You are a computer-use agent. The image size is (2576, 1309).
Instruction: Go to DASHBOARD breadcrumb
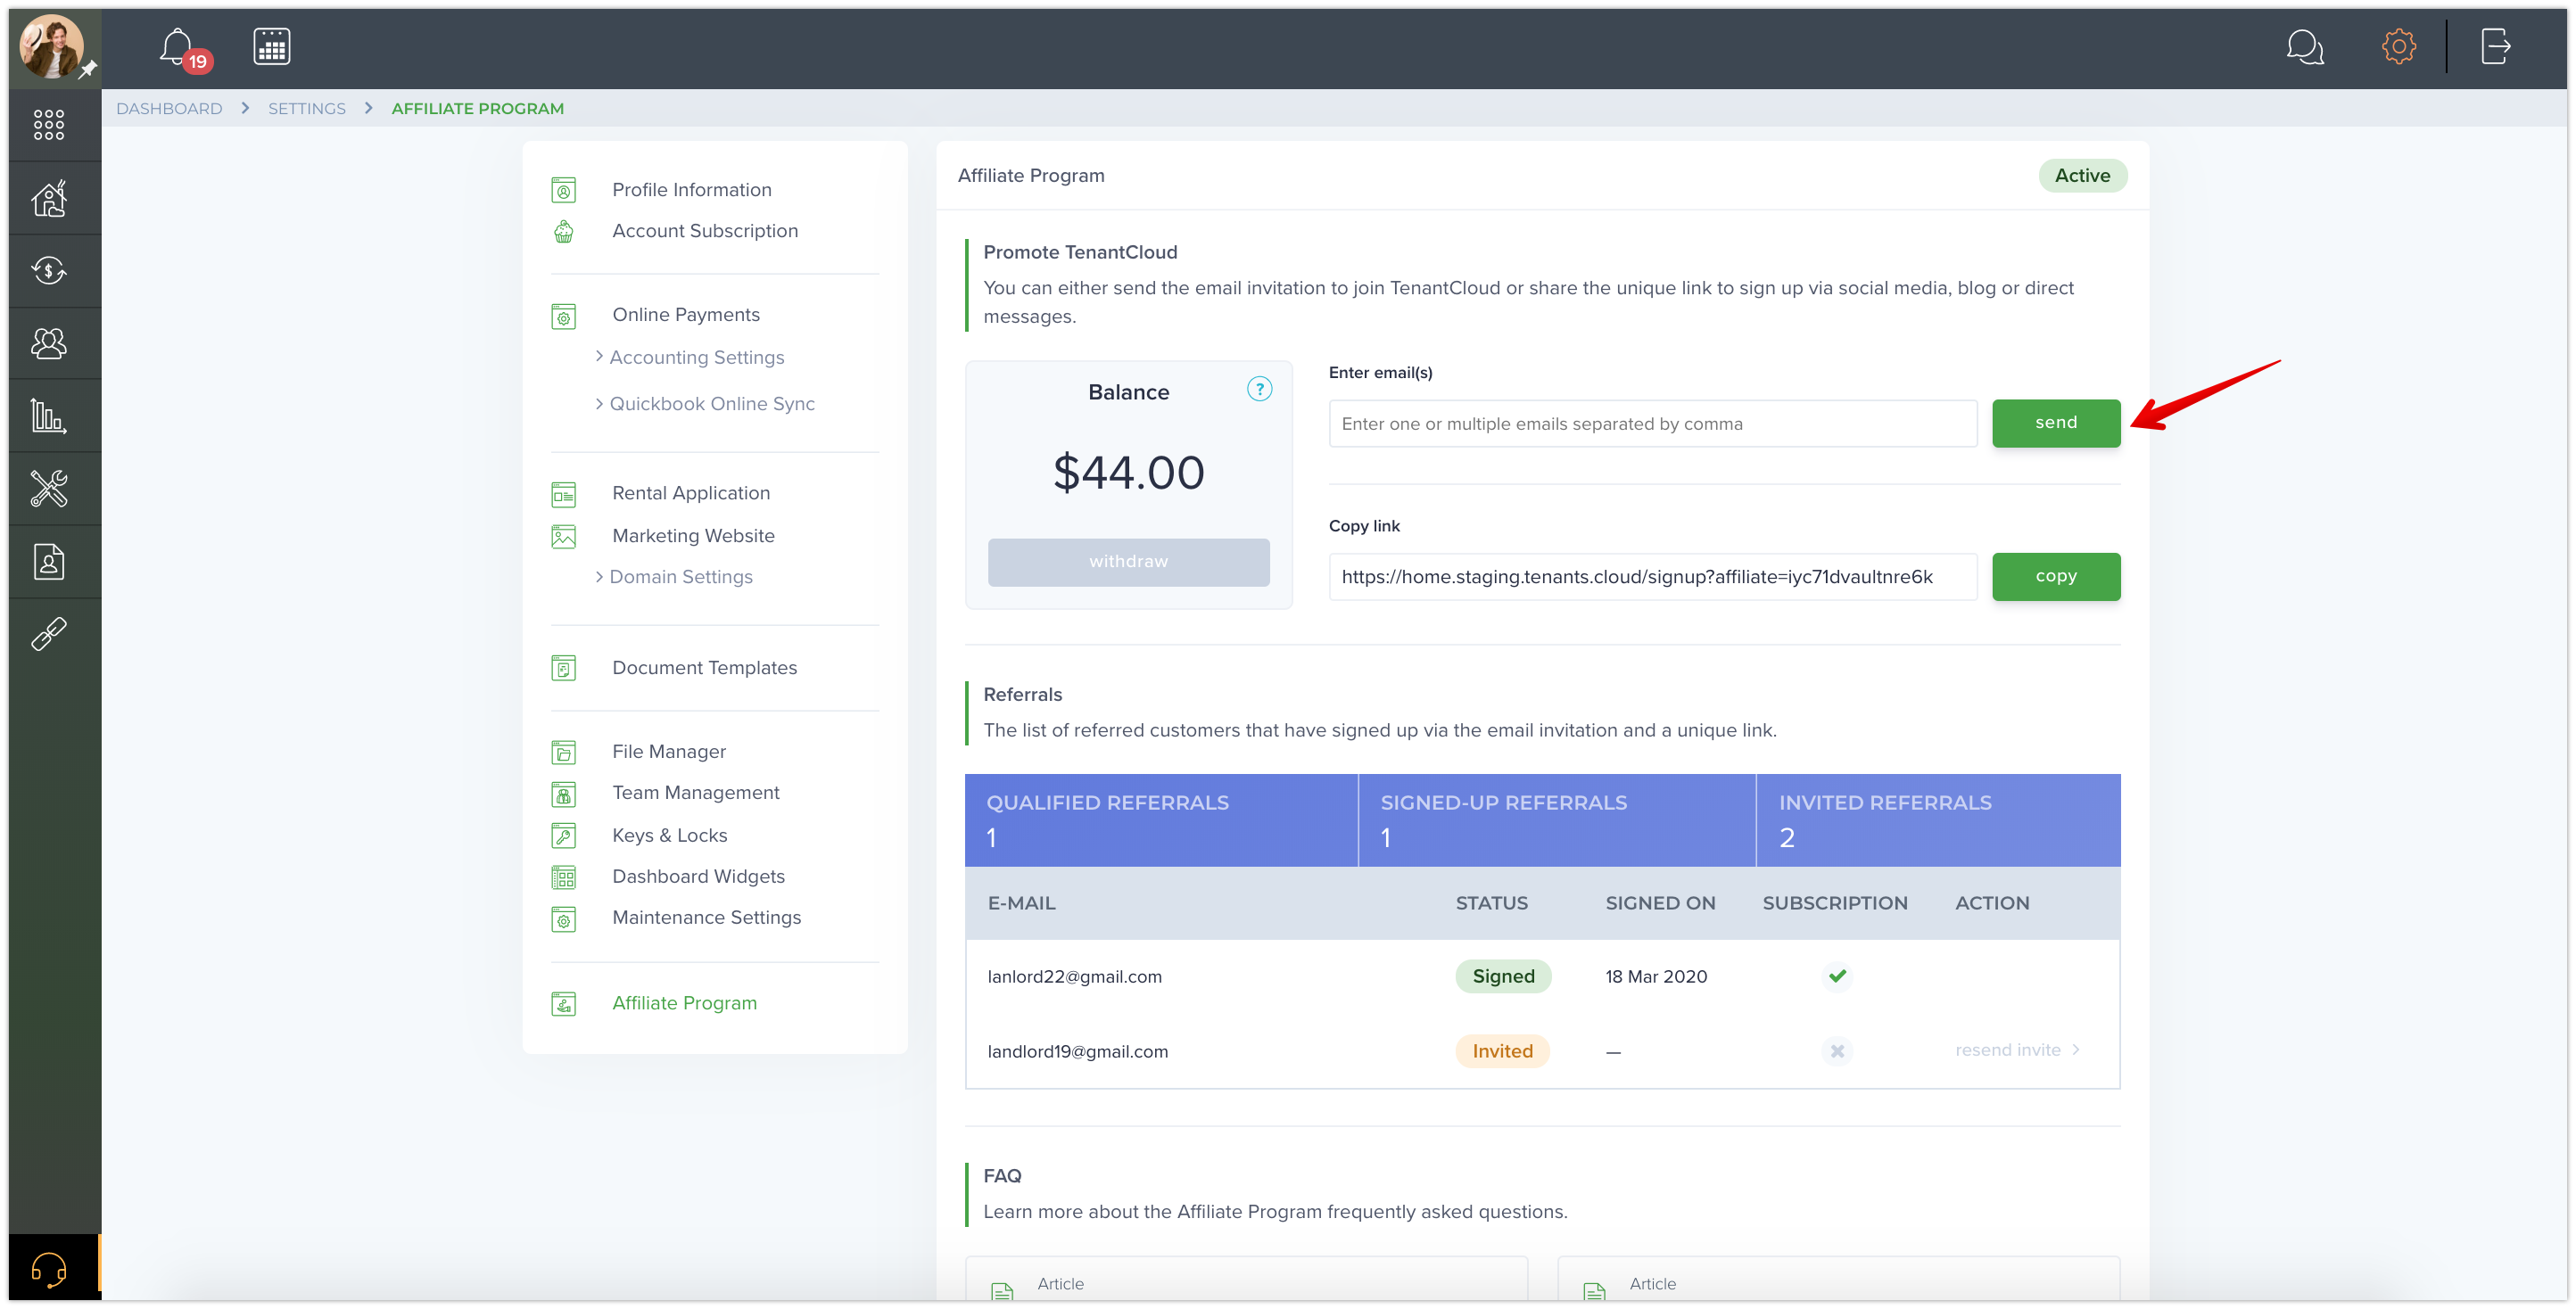169,109
